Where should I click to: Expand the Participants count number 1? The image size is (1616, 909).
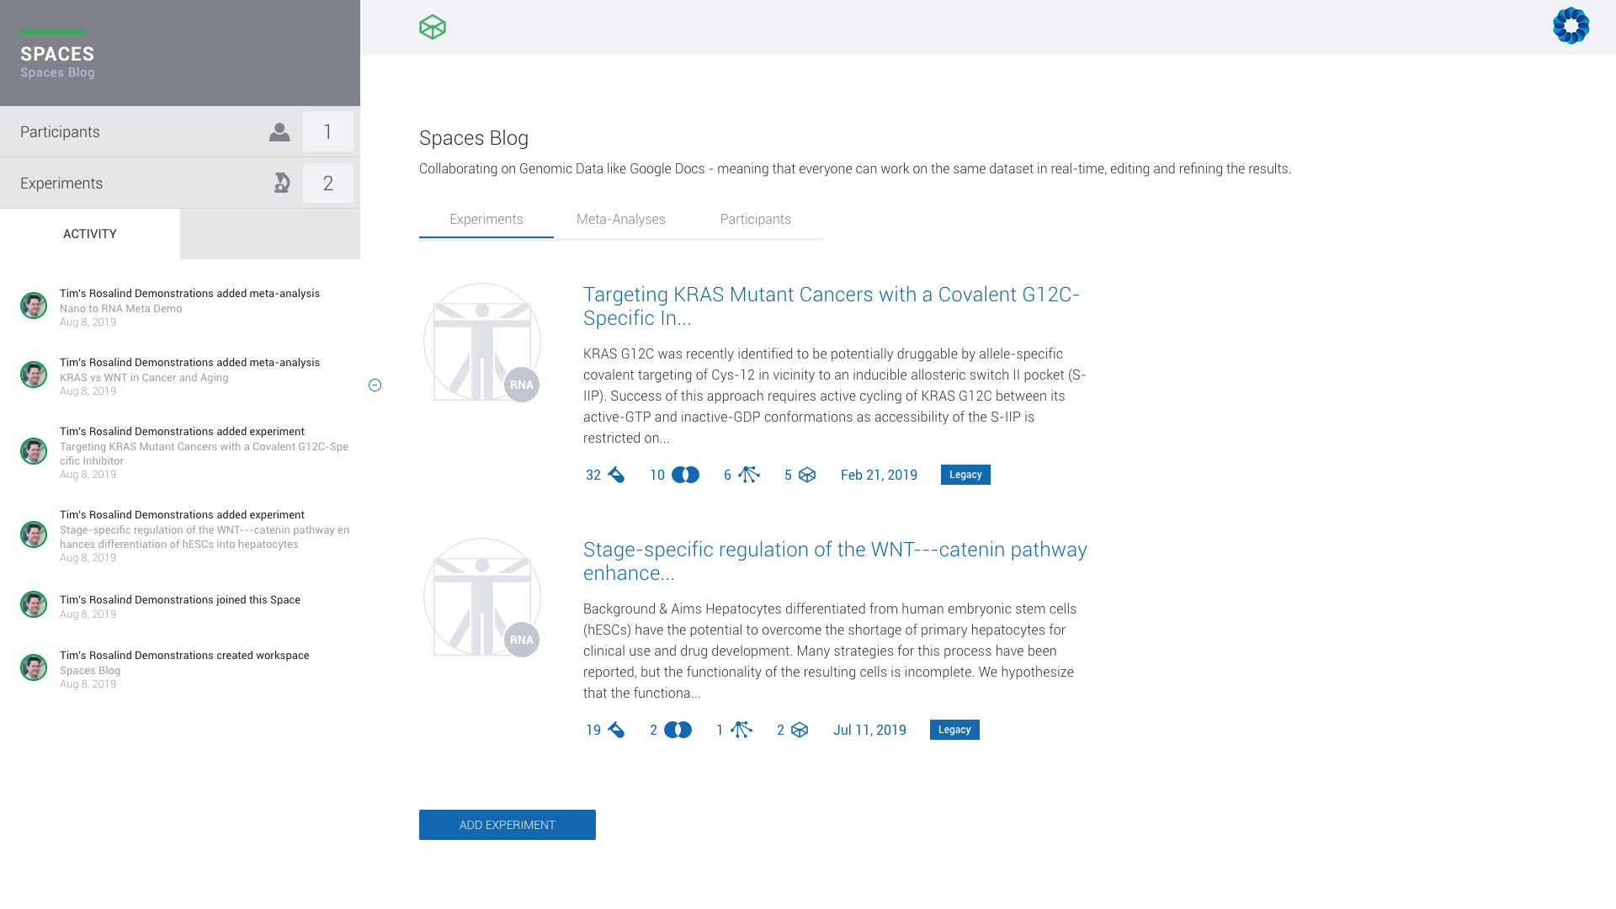pos(328,131)
